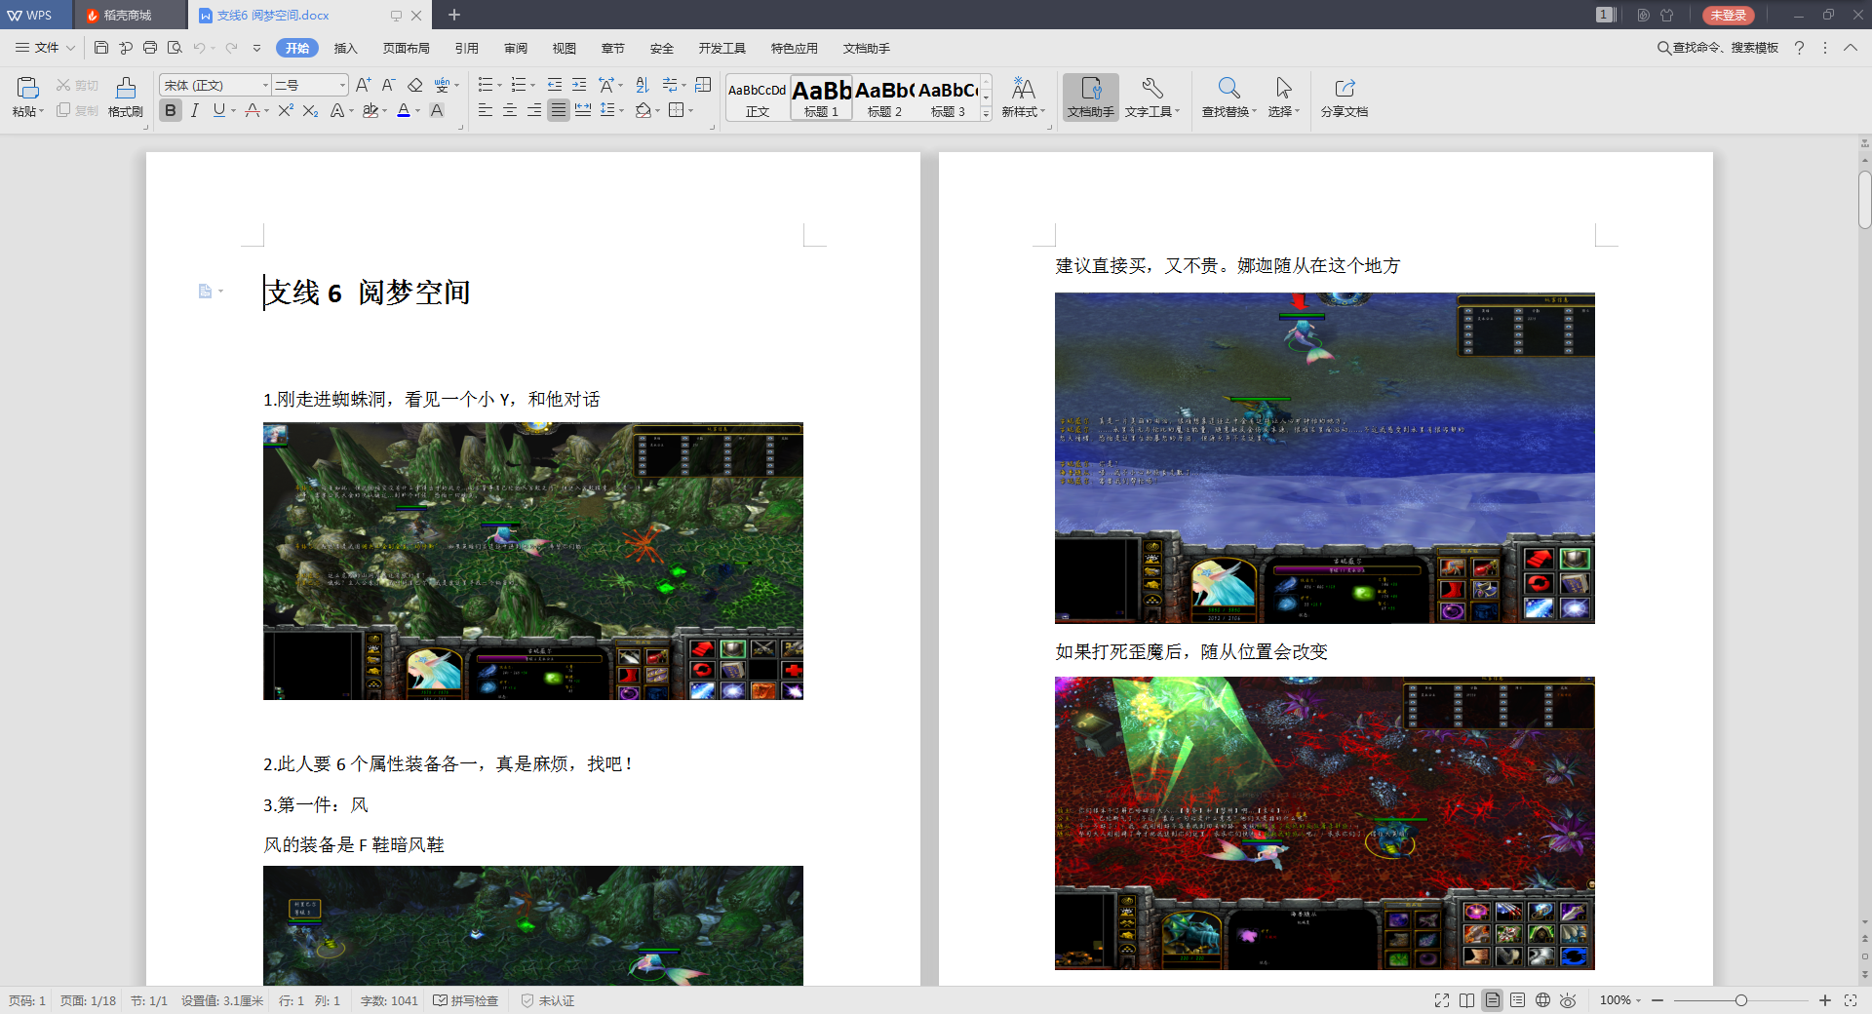Toggle Superscript formatting
The width and height of the screenshot is (1872, 1014).
[x=285, y=111]
